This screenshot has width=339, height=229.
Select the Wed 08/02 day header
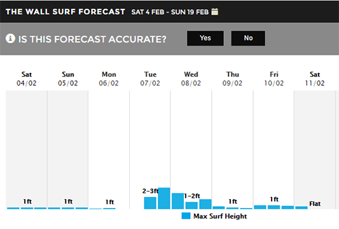pos(191,79)
